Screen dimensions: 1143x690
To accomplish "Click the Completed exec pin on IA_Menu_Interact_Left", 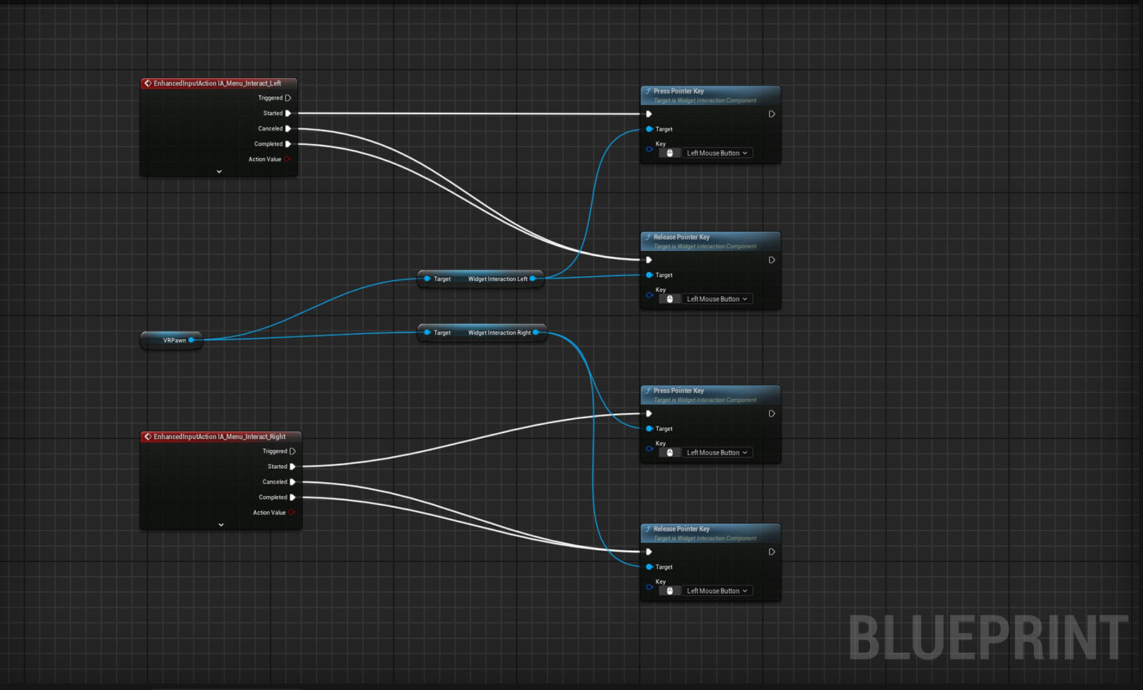I will click(x=288, y=144).
